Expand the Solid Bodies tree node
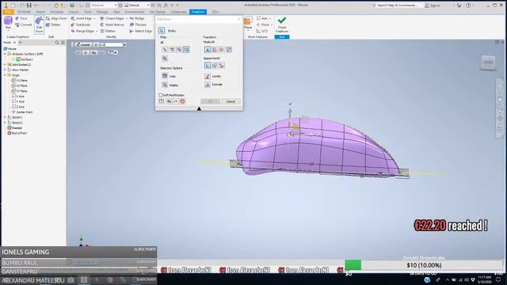 6,65
